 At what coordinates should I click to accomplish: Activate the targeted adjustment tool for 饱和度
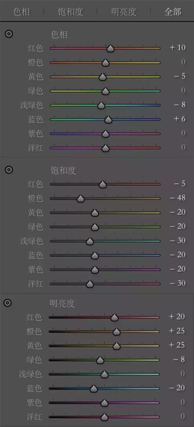9,169
